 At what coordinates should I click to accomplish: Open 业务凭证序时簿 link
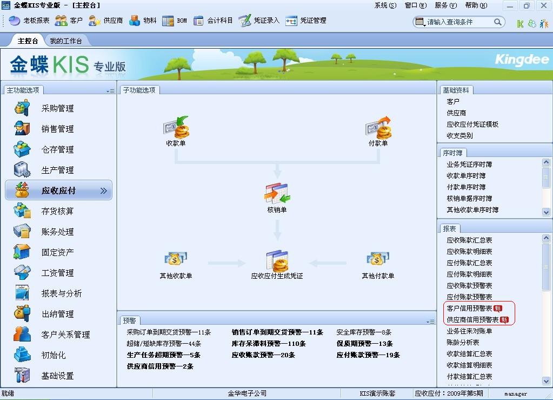pos(469,164)
